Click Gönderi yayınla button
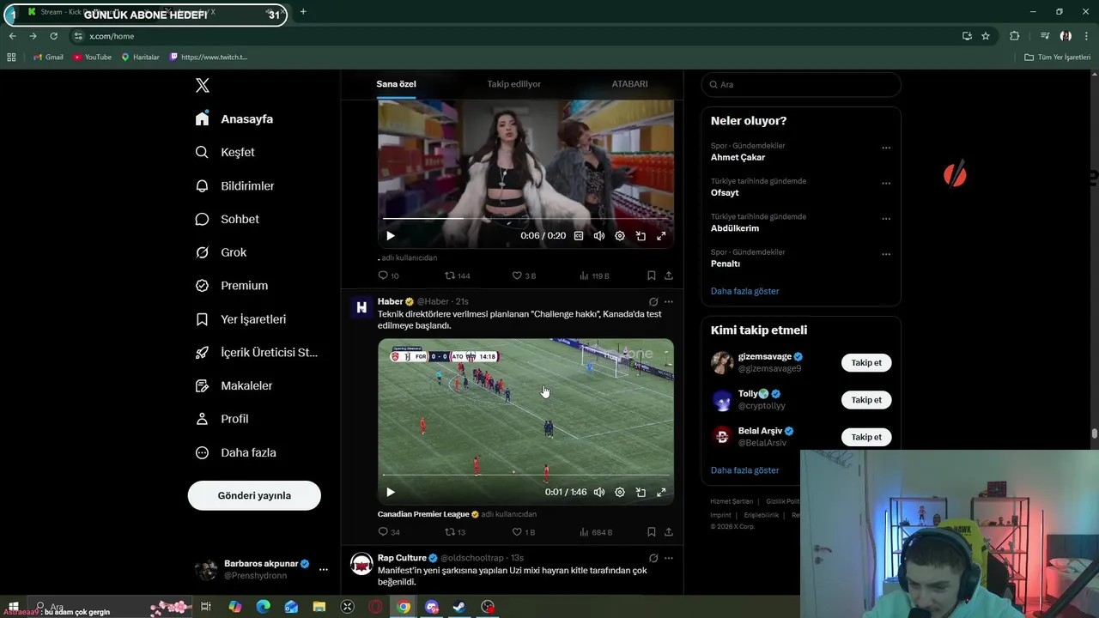This screenshot has width=1099, height=618. tap(254, 495)
